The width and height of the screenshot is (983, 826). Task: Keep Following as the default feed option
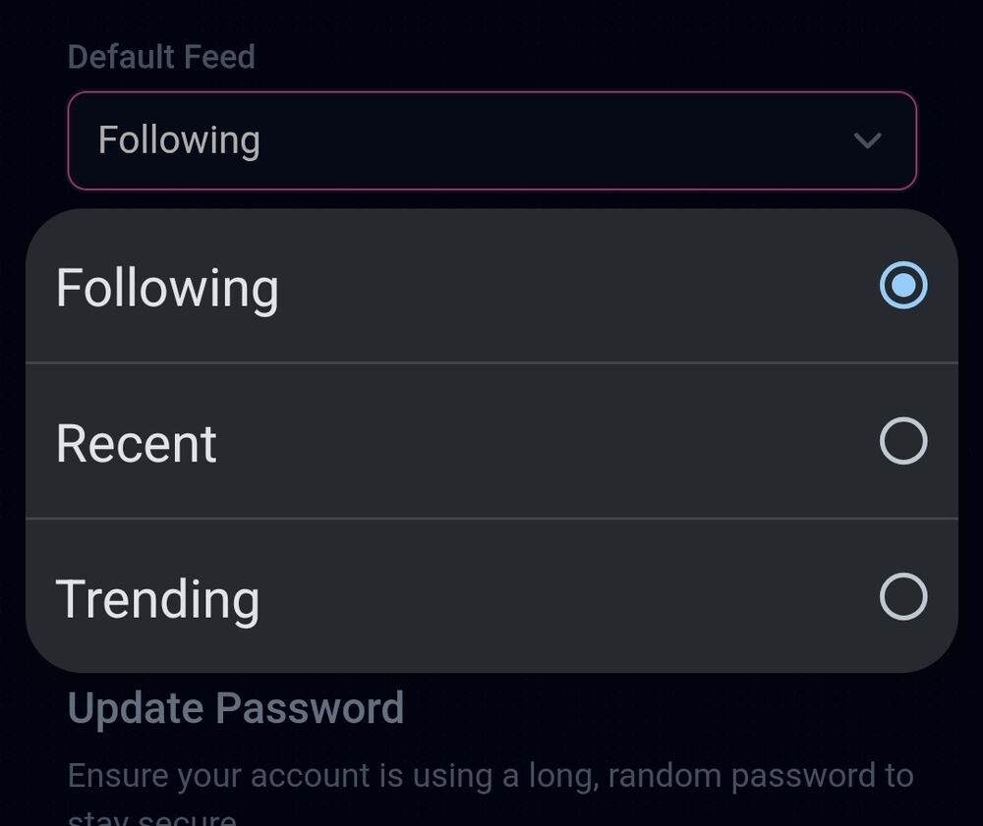[x=491, y=286]
